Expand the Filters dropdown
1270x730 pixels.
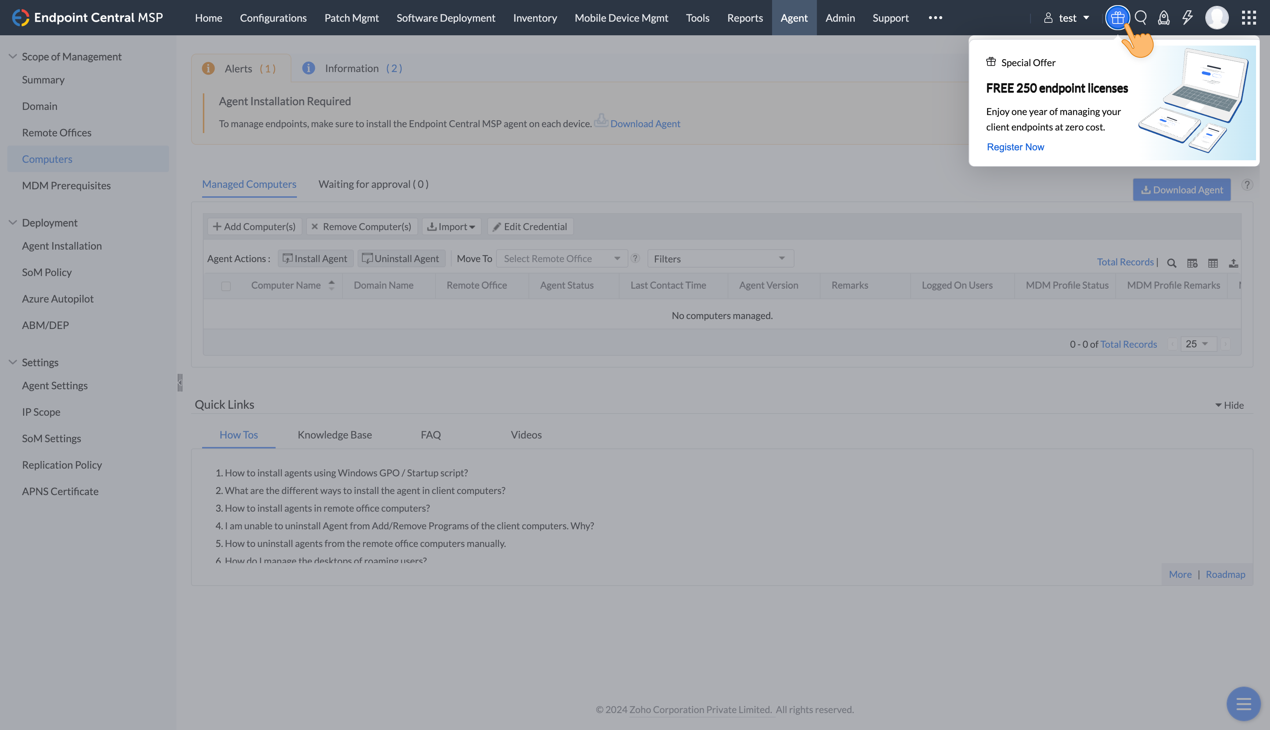click(720, 259)
